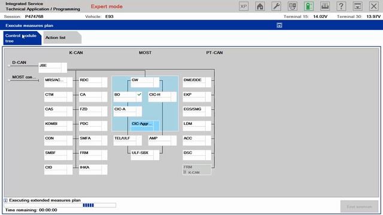This screenshot has height=215, width=383.
Task: Select the CID control module
Action: click(59, 170)
